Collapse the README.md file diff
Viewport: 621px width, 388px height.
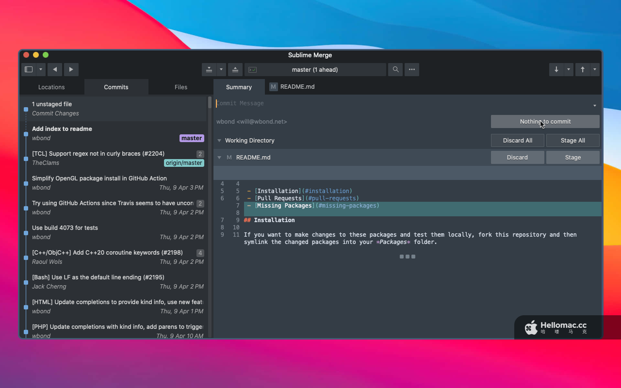coord(219,157)
